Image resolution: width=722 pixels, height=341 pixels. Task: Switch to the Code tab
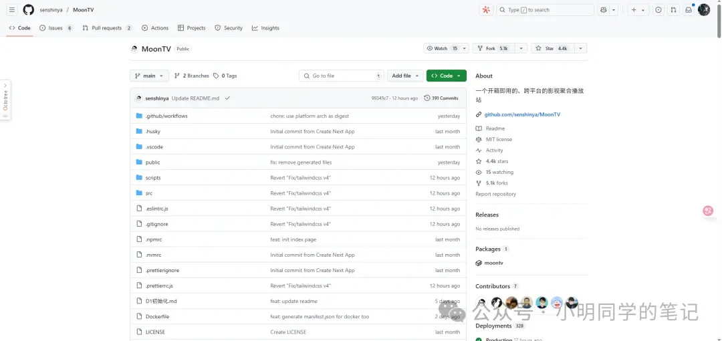click(20, 28)
